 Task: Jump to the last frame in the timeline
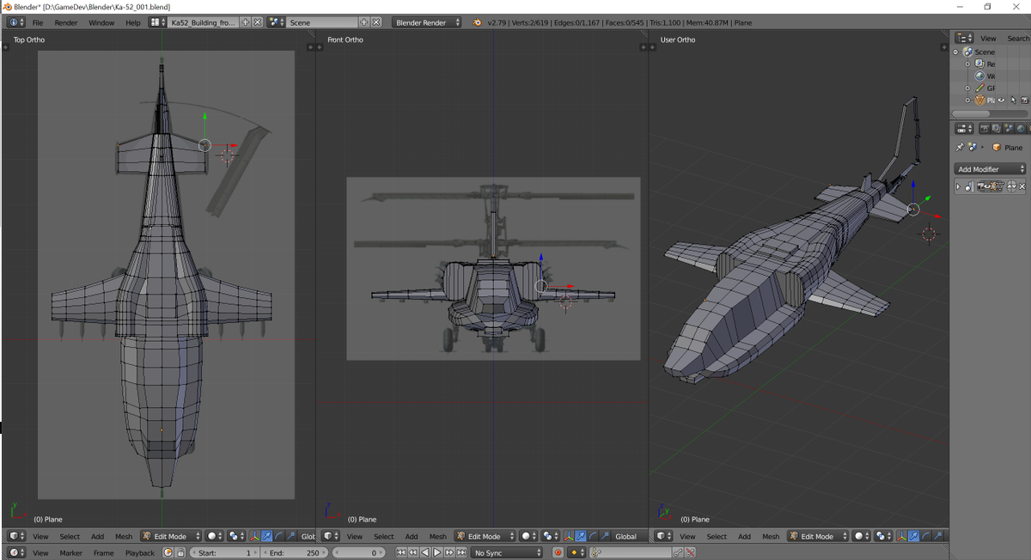461,552
